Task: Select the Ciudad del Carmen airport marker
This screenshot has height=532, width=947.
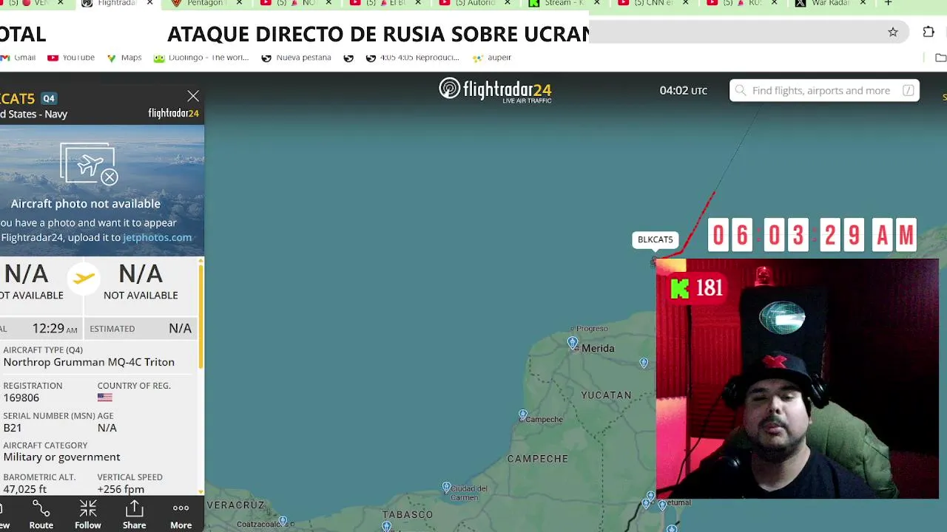Action: coord(446,488)
